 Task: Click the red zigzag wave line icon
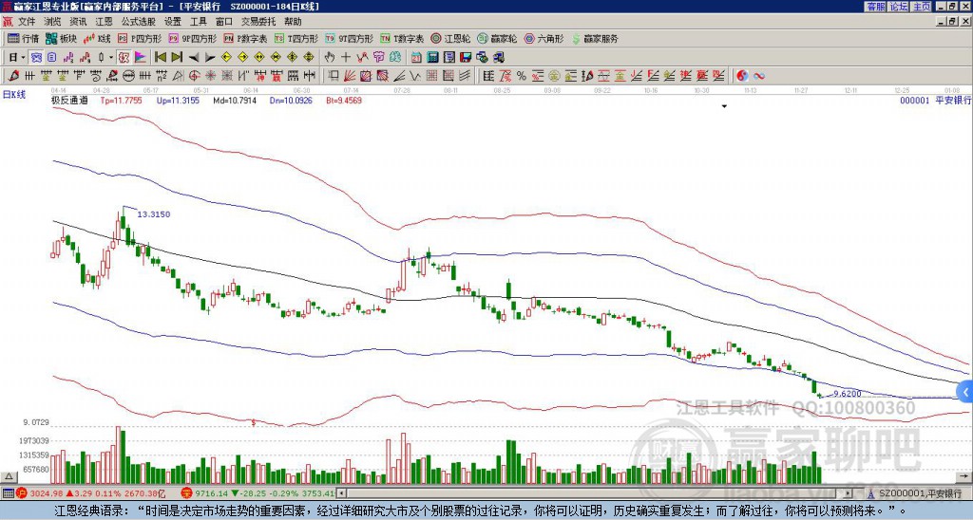tap(362, 58)
